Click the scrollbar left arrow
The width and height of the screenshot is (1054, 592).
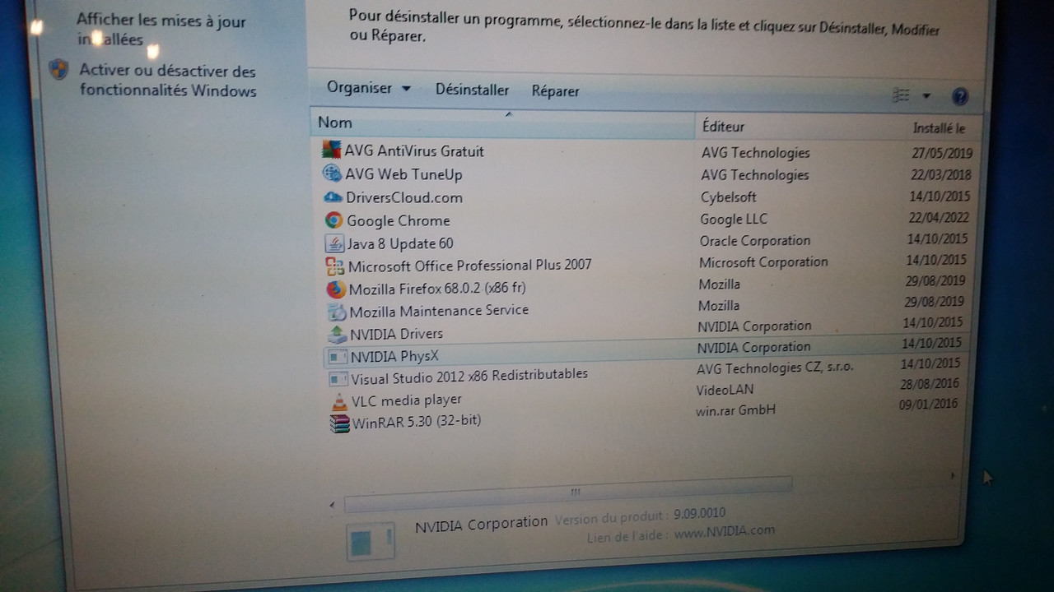(x=332, y=504)
